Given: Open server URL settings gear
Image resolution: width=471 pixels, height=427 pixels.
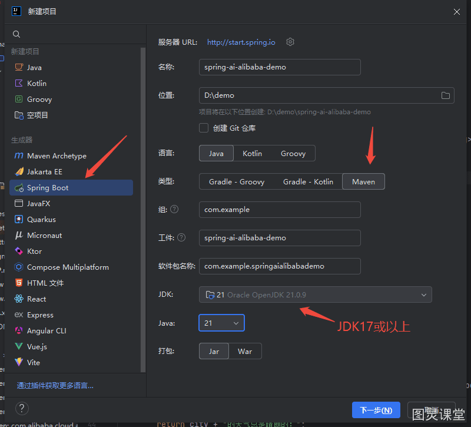Looking at the screenshot, I should coord(290,42).
